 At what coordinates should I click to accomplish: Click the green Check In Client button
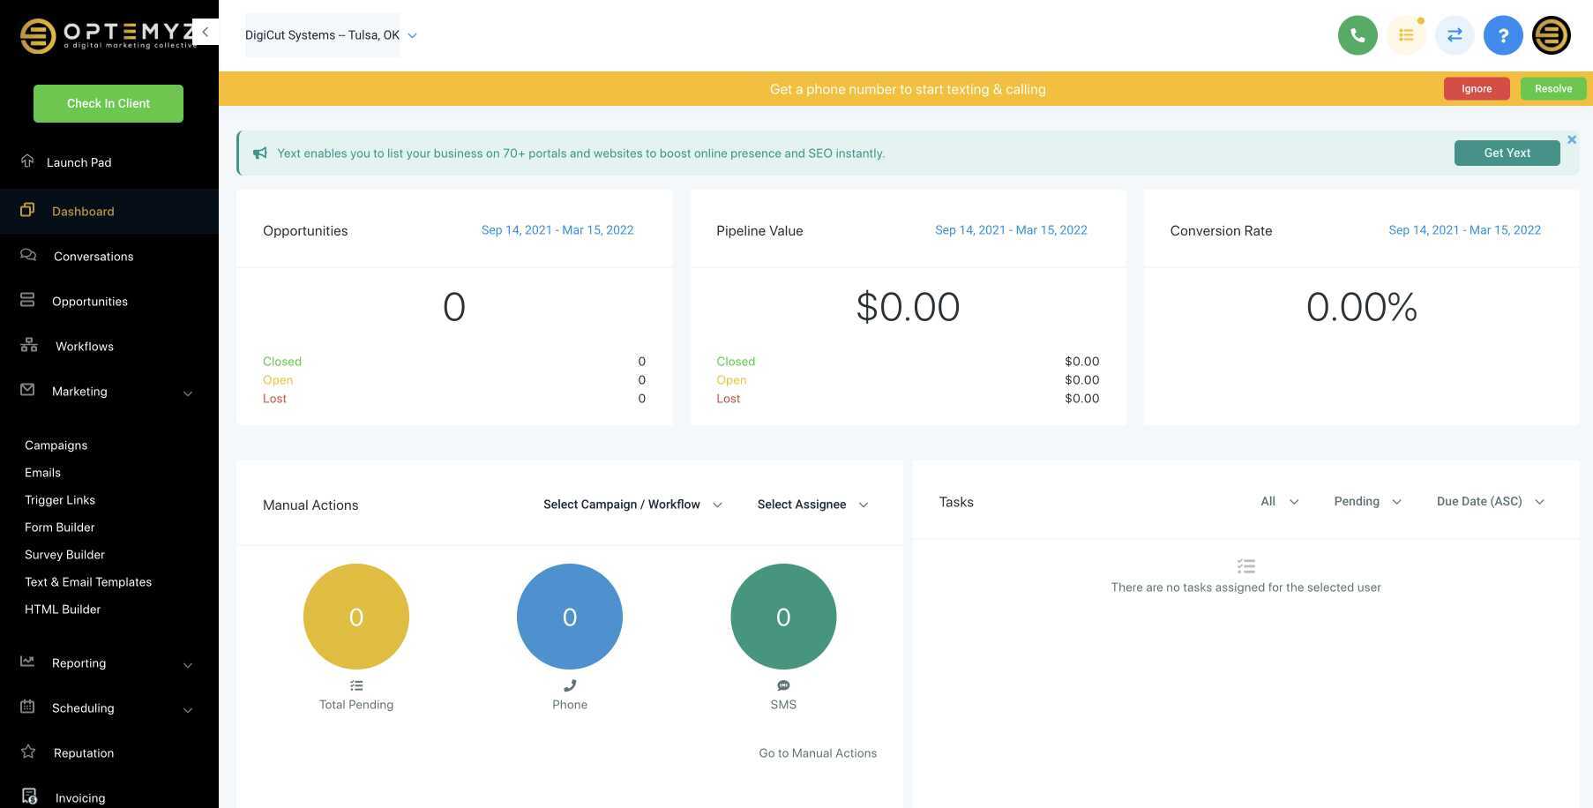(x=108, y=103)
